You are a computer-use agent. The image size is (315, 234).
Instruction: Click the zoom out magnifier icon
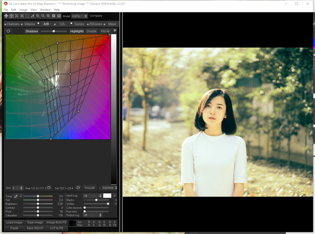[43, 16]
